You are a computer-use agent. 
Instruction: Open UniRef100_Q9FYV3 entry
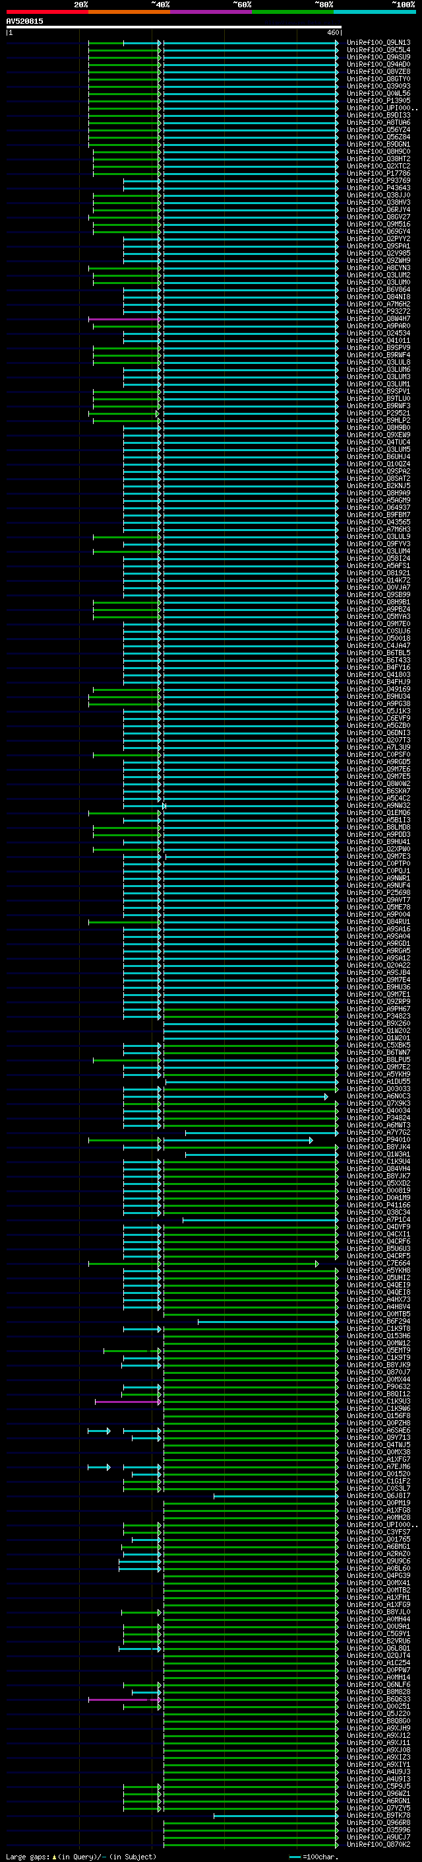click(x=378, y=544)
